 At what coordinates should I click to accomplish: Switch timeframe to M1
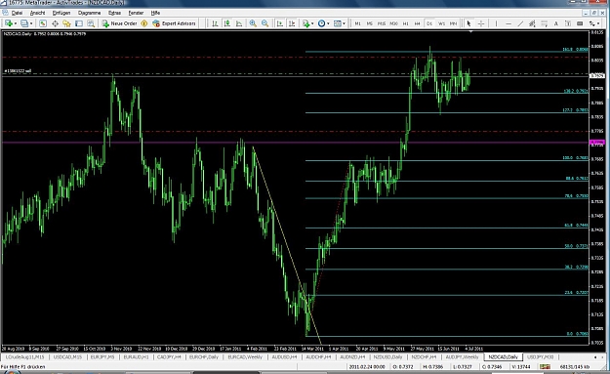click(x=357, y=23)
